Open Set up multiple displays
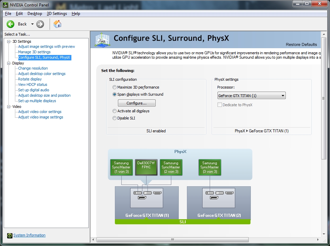Viewport: 330px width, 246px height. click(x=37, y=101)
